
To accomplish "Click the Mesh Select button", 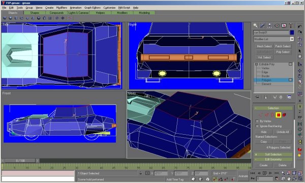I will [x=264, y=46].
